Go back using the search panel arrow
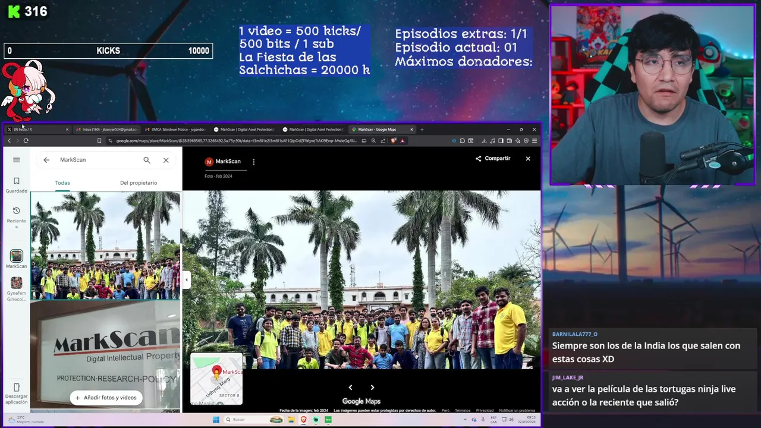This screenshot has height=428, width=761. pos(46,160)
